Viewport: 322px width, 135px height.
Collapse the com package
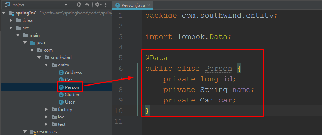click(x=32, y=50)
